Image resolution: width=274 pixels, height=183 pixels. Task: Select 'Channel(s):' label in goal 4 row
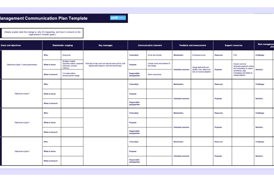pos(134,142)
